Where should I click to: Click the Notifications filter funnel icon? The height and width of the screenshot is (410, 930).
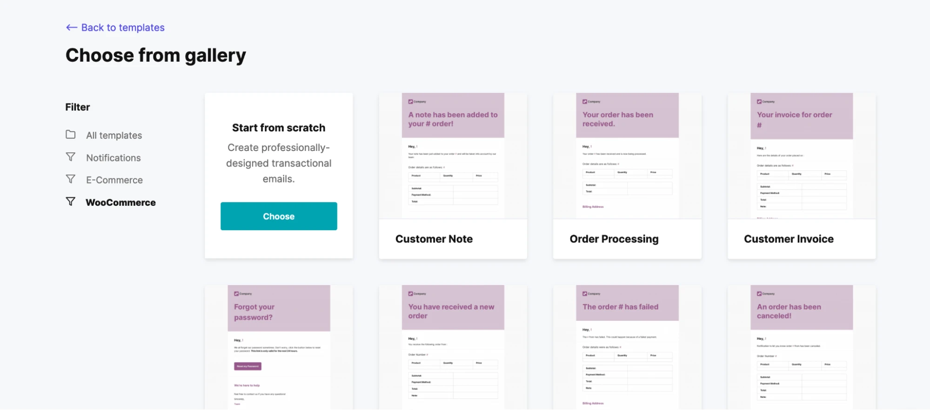[71, 157]
